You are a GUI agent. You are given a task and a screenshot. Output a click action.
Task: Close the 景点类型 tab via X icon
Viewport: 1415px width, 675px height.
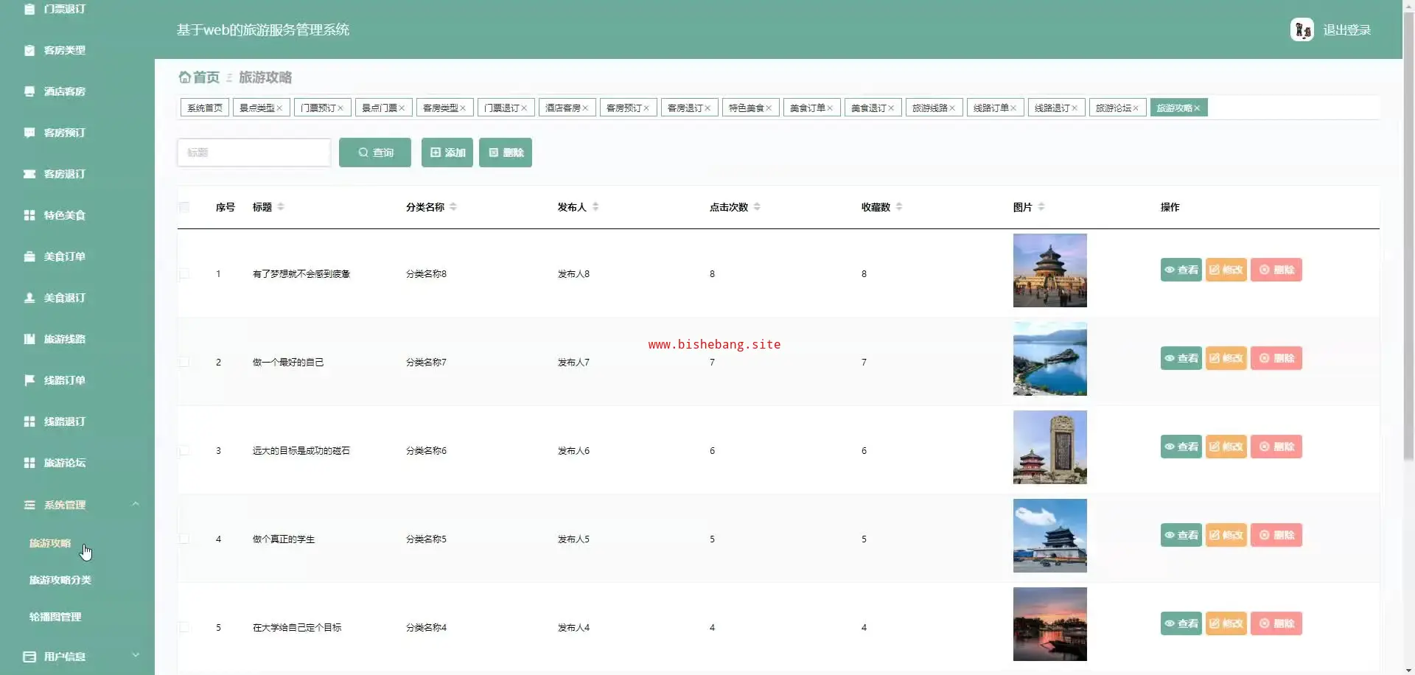pyautogui.click(x=279, y=108)
